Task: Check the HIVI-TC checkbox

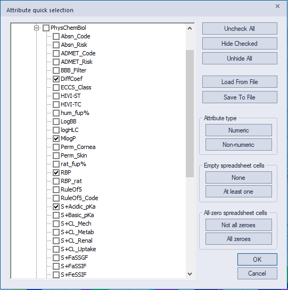Action: pos(56,104)
